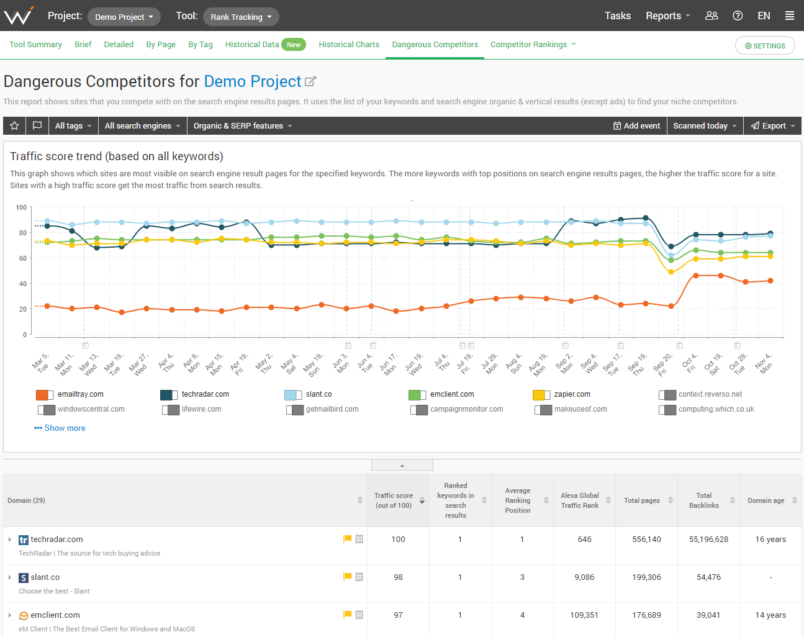Sort by Domain age column
The height and width of the screenshot is (637, 804).
(795, 500)
